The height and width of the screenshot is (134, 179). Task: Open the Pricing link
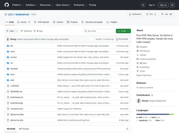click(93, 5)
